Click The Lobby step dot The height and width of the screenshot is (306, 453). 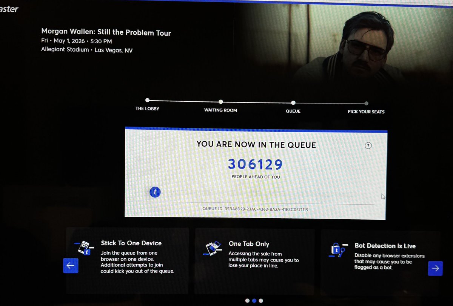(x=147, y=100)
